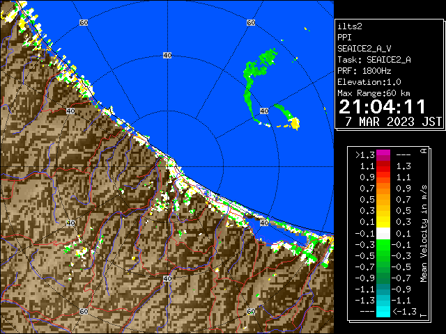Click the letter T at legend bottom
This screenshot has height=334, width=446.
[424, 315]
